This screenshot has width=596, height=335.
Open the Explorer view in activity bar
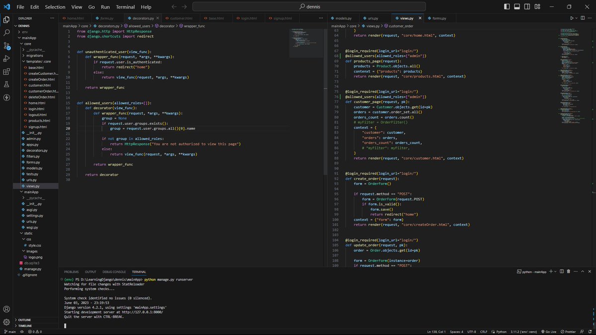pyautogui.click(x=6, y=20)
